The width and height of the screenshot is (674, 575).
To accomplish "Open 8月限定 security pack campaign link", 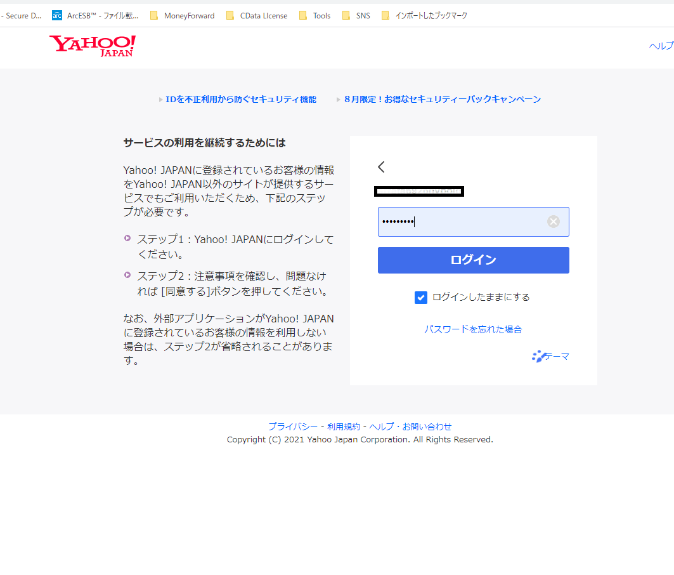I will [x=443, y=100].
